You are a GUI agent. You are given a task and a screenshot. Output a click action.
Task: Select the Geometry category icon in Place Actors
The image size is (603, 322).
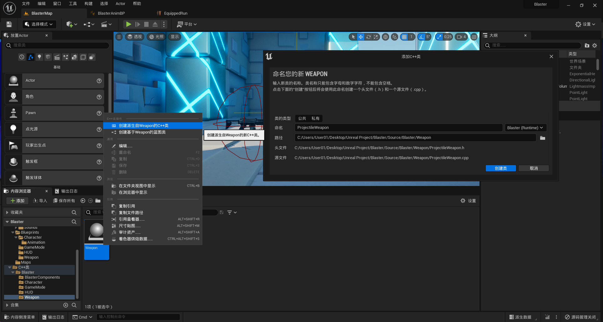[x=74, y=57]
